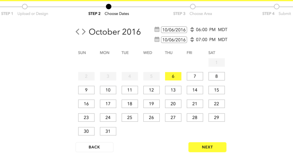Pick October 7 on the calendar
This screenshot has height=159, width=293.
tap(195, 76)
